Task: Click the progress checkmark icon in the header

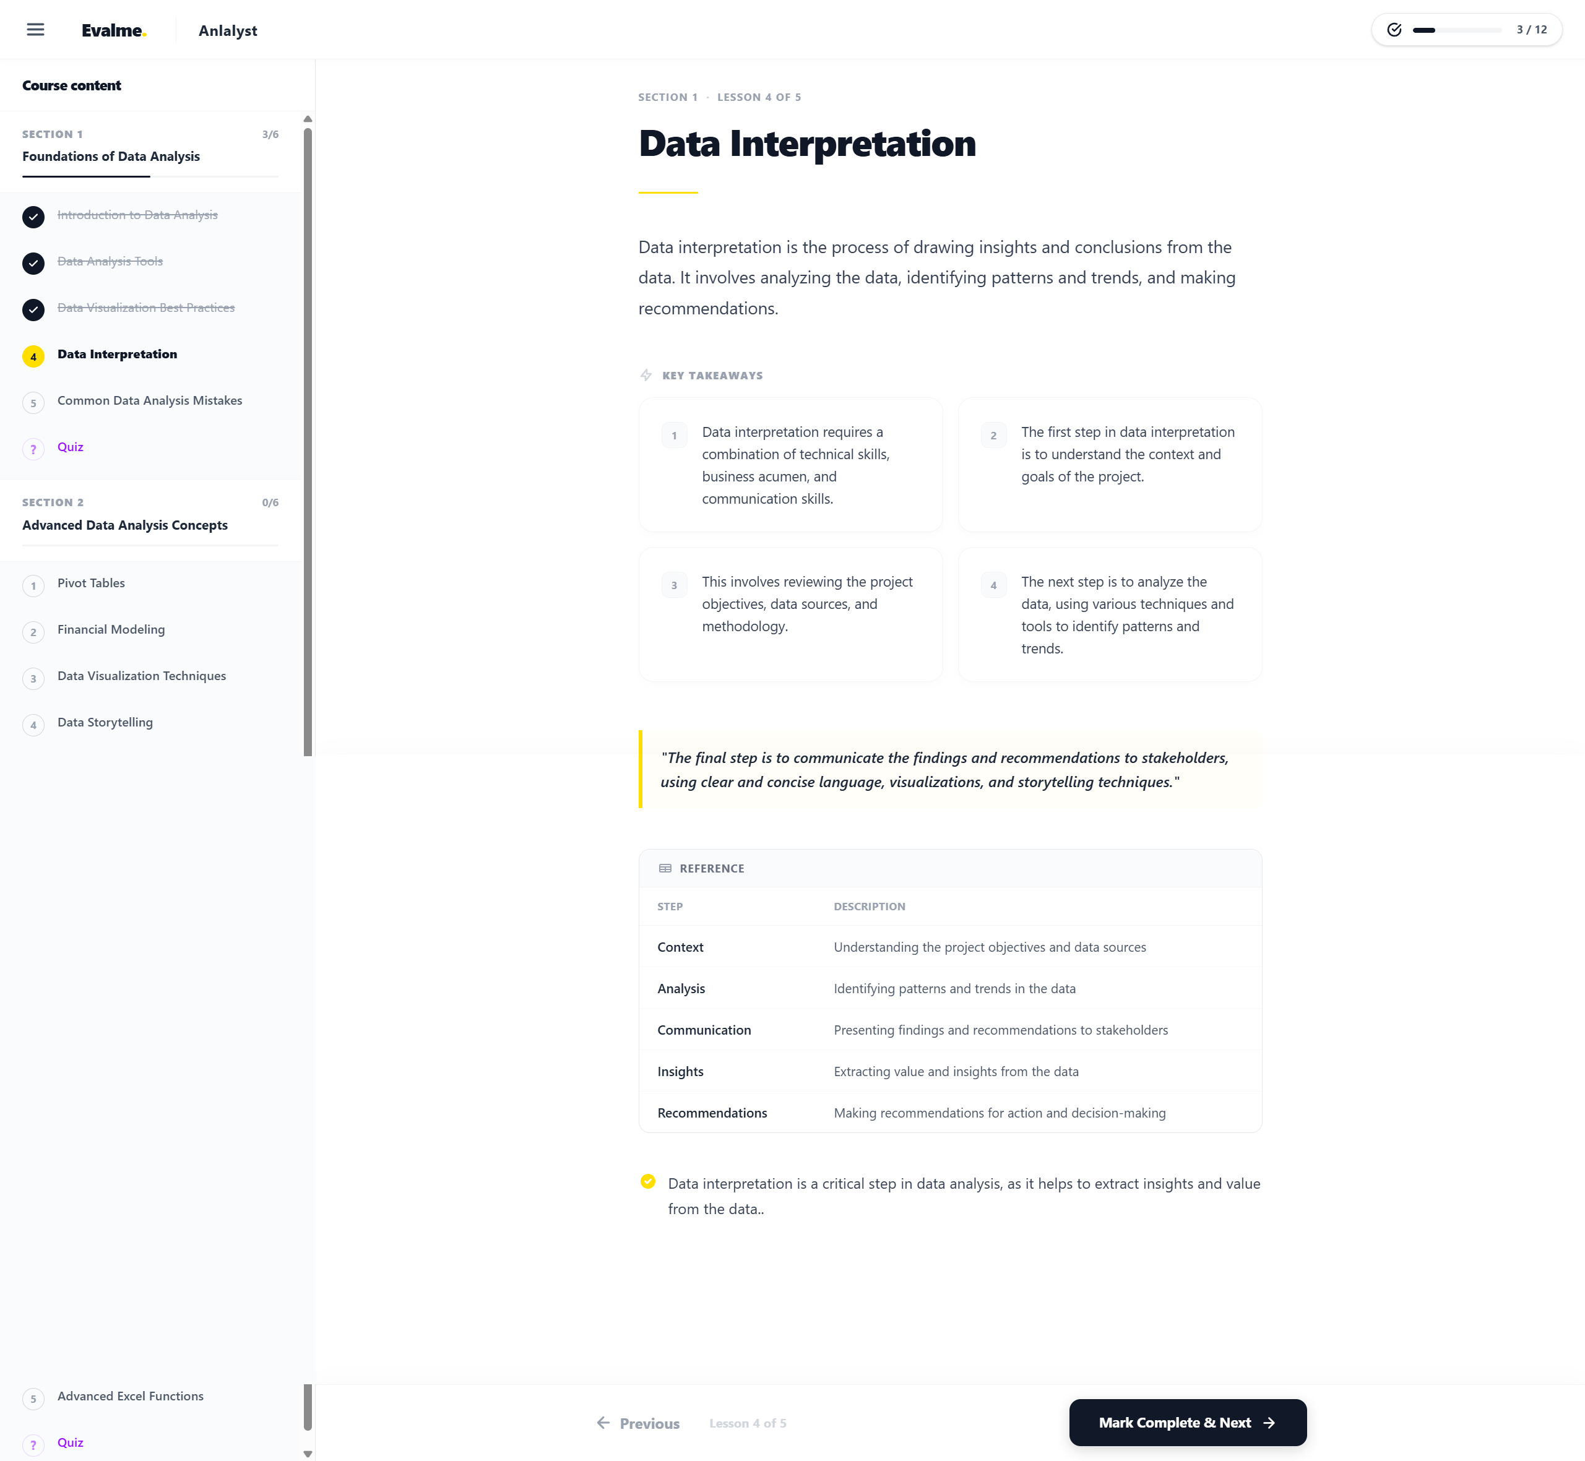Action: pos(1394,30)
